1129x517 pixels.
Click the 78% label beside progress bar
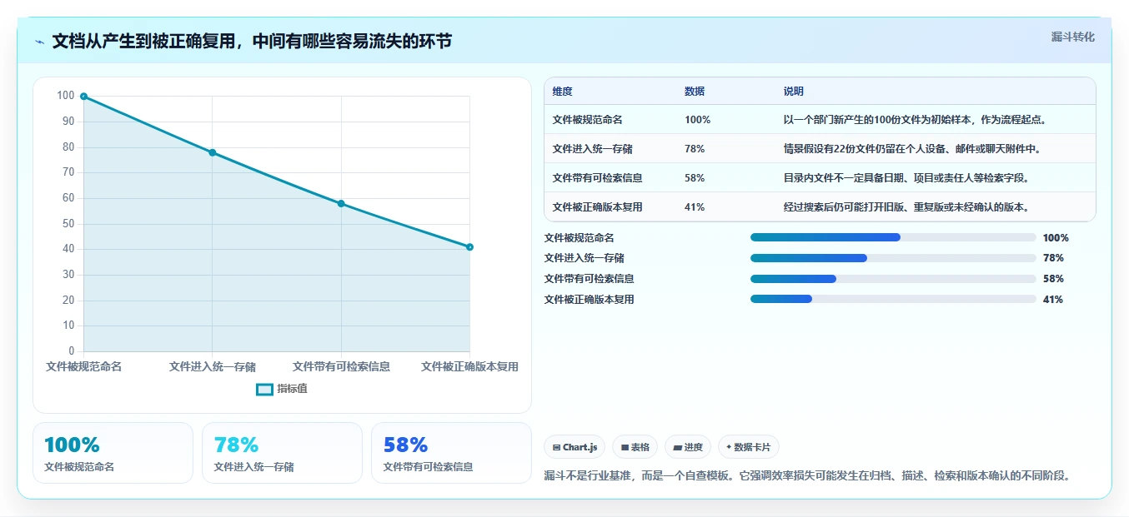click(1053, 258)
